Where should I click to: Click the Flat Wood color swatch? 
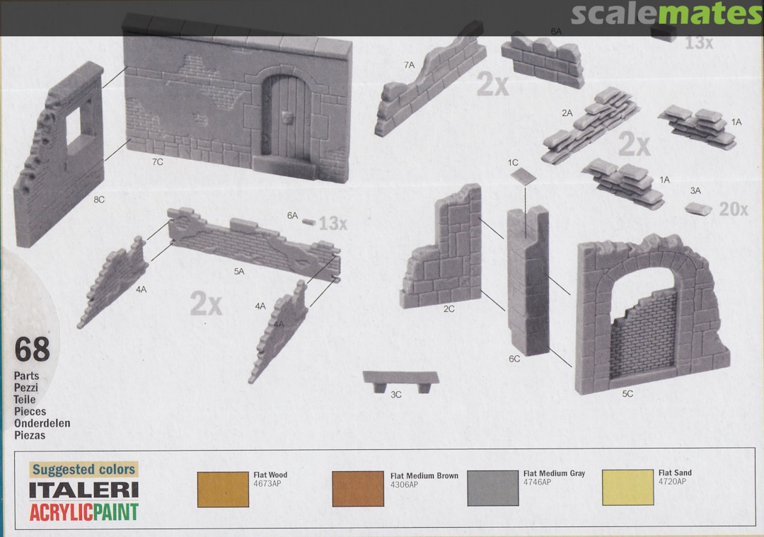(x=223, y=489)
